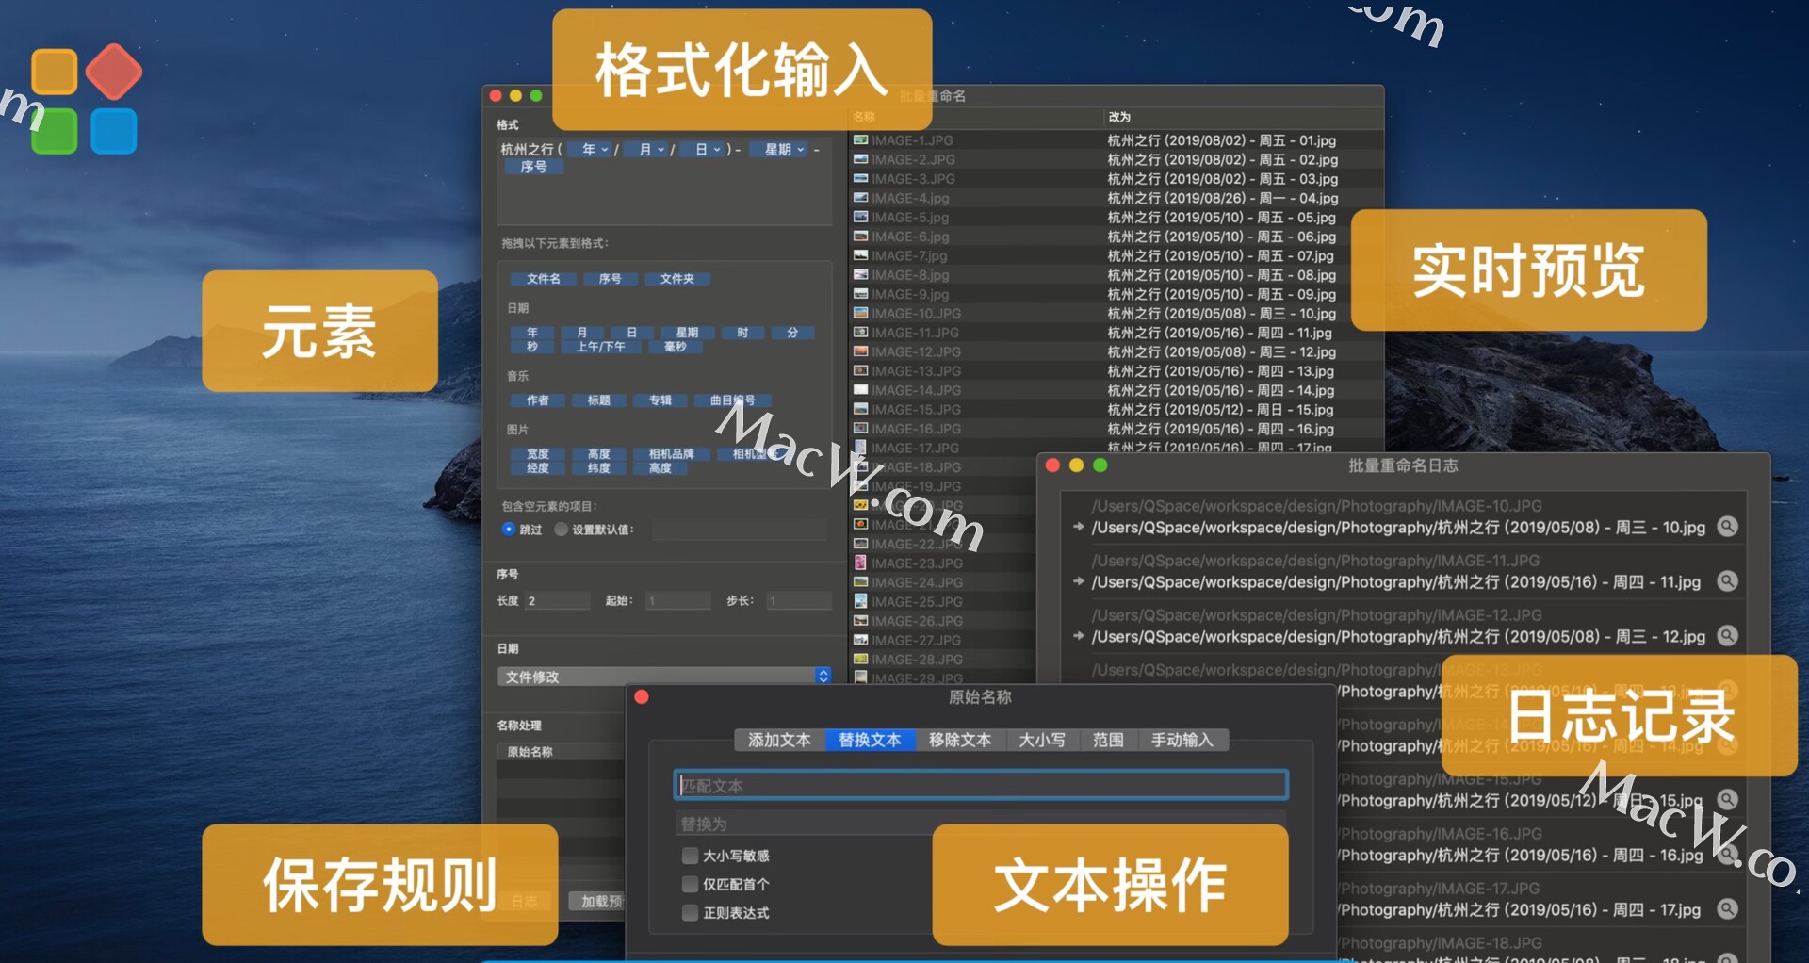
Task: Click the 长度 sequence length field
Action: point(557,600)
